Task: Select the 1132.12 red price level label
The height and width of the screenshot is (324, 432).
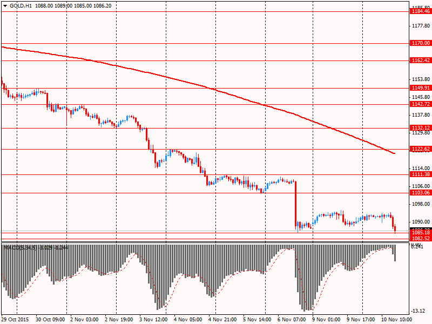Action: click(x=421, y=128)
